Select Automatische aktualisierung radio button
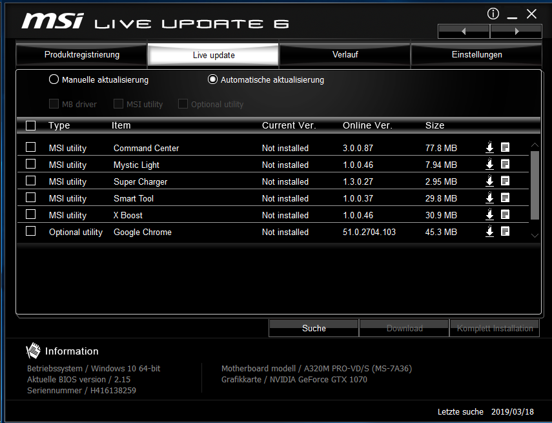This screenshot has width=552, height=423. [x=212, y=79]
